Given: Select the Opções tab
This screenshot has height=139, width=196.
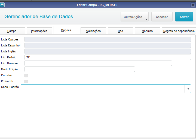Looking at the screenshot, I should click(66, 30).
